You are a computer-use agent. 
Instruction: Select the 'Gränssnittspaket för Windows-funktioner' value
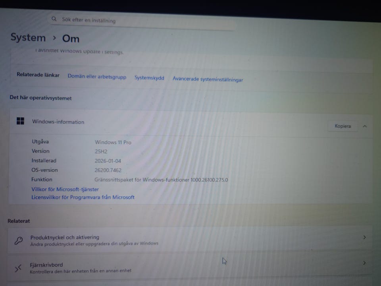click(161, 180)
